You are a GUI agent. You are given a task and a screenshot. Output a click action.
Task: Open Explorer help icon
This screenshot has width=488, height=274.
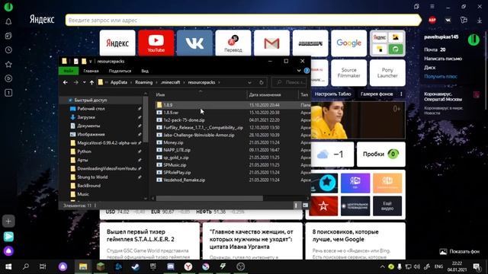click(307, 71)
